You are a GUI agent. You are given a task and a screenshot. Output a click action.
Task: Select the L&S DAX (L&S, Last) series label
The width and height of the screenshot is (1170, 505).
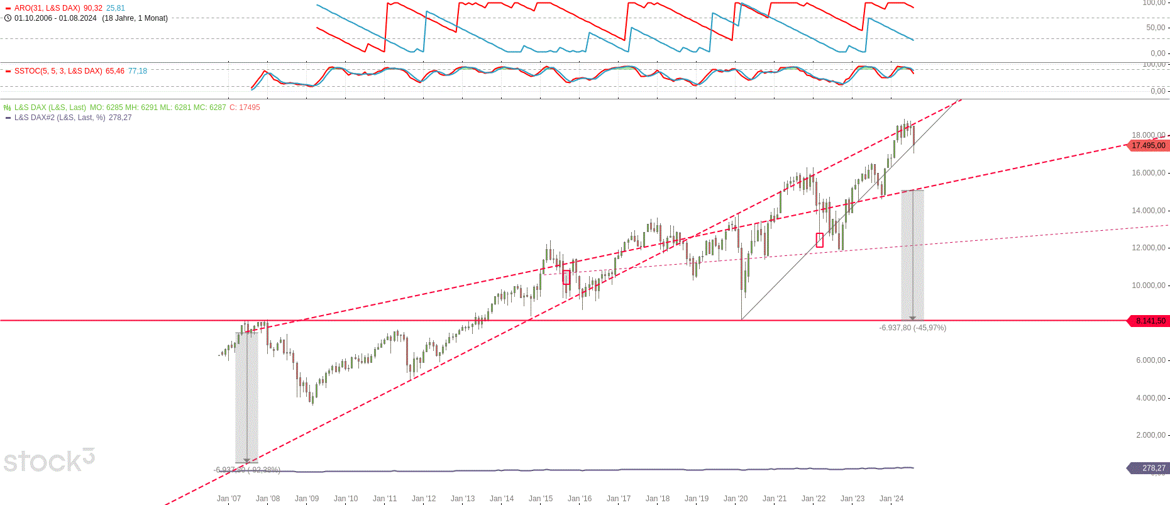[50, 108]
